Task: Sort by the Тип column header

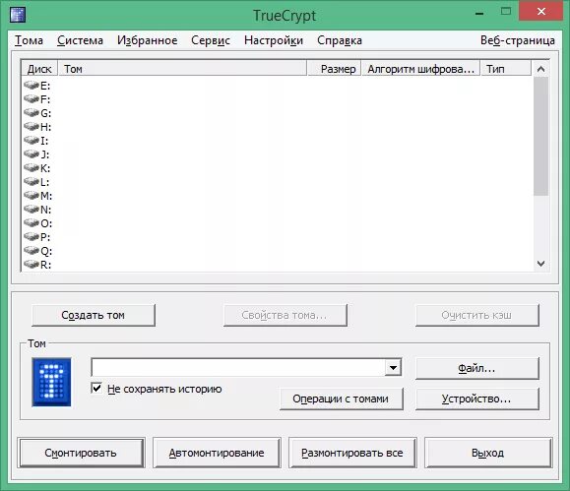Action: (506, 69)
